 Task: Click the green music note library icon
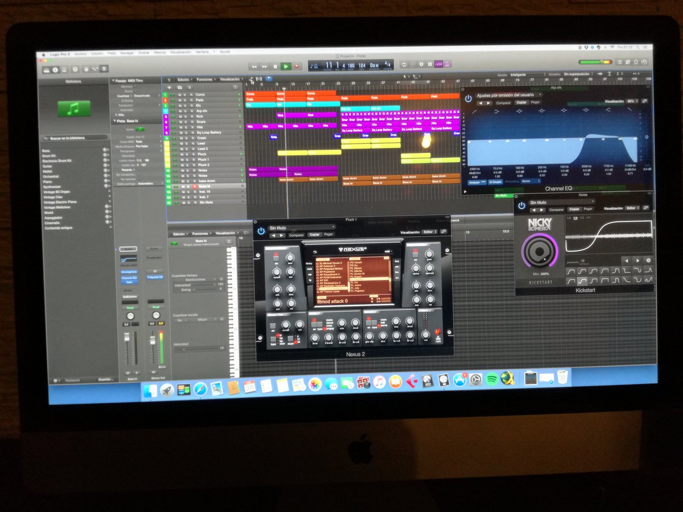point(73,109)
